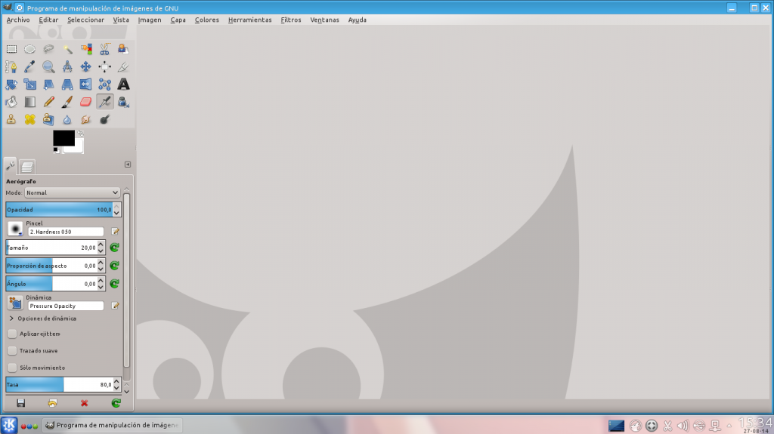
Task: Open the Seleccionar menu
Action: pyautogui.click(x=86, y=20)
